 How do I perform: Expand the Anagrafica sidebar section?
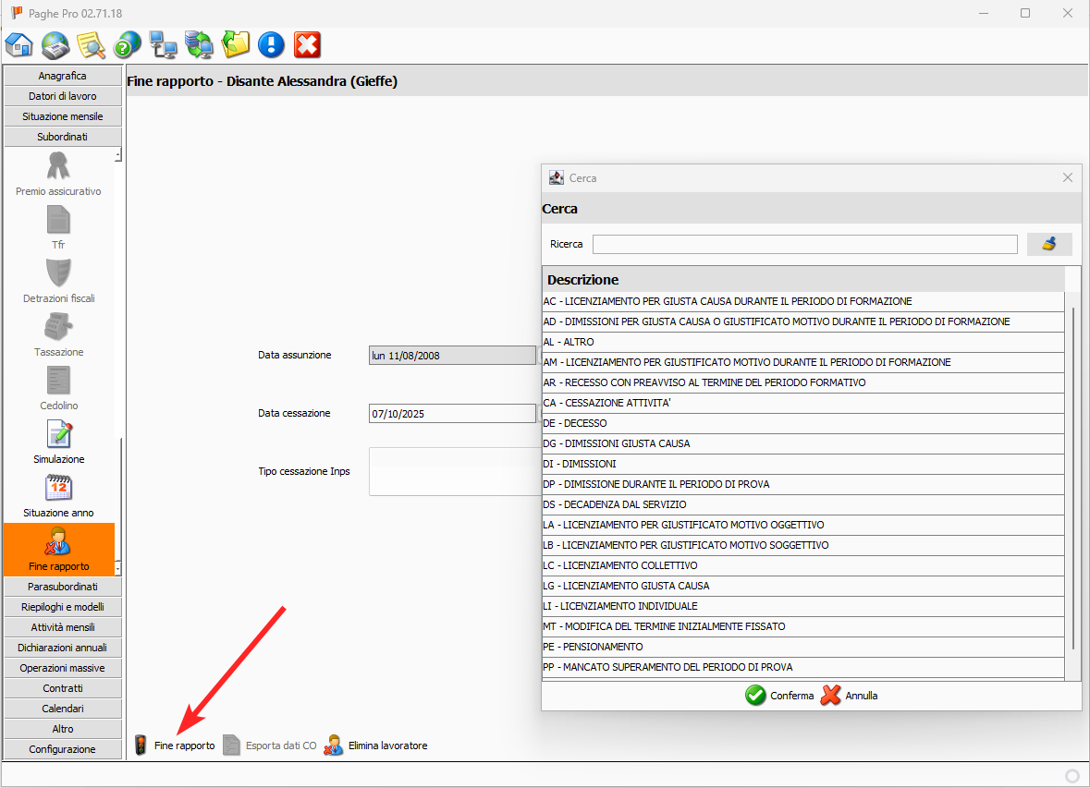63,76
